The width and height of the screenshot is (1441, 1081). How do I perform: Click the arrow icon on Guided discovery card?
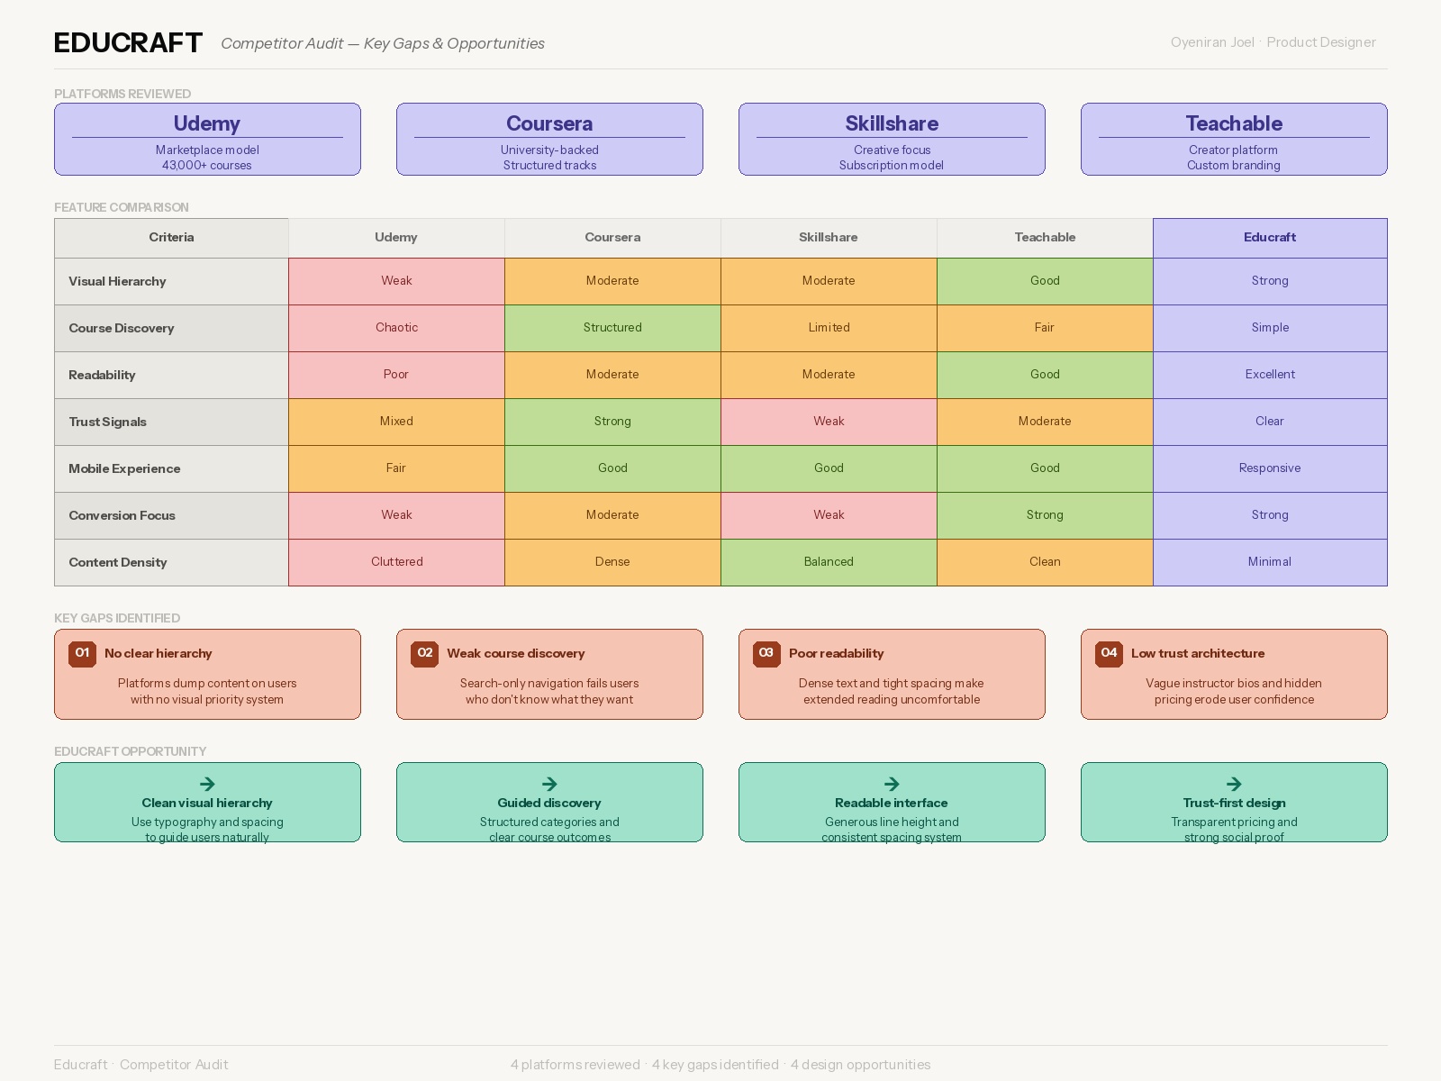(549, 784)
